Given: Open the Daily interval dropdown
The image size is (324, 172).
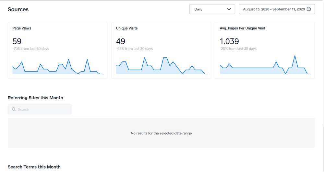Looking at the screenshot, I should click(x=212, y=9).
